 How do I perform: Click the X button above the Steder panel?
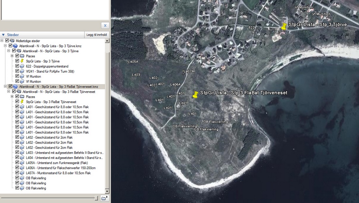pyautogui.click(x=105, y=25)
